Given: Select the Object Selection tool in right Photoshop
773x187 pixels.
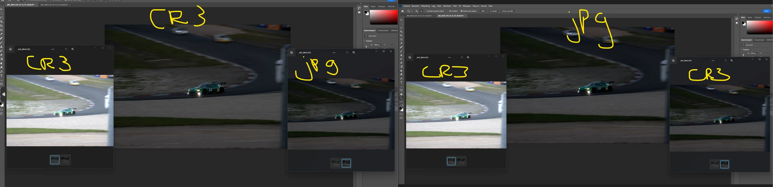Looking at the screenshot, I should [401, 32].
